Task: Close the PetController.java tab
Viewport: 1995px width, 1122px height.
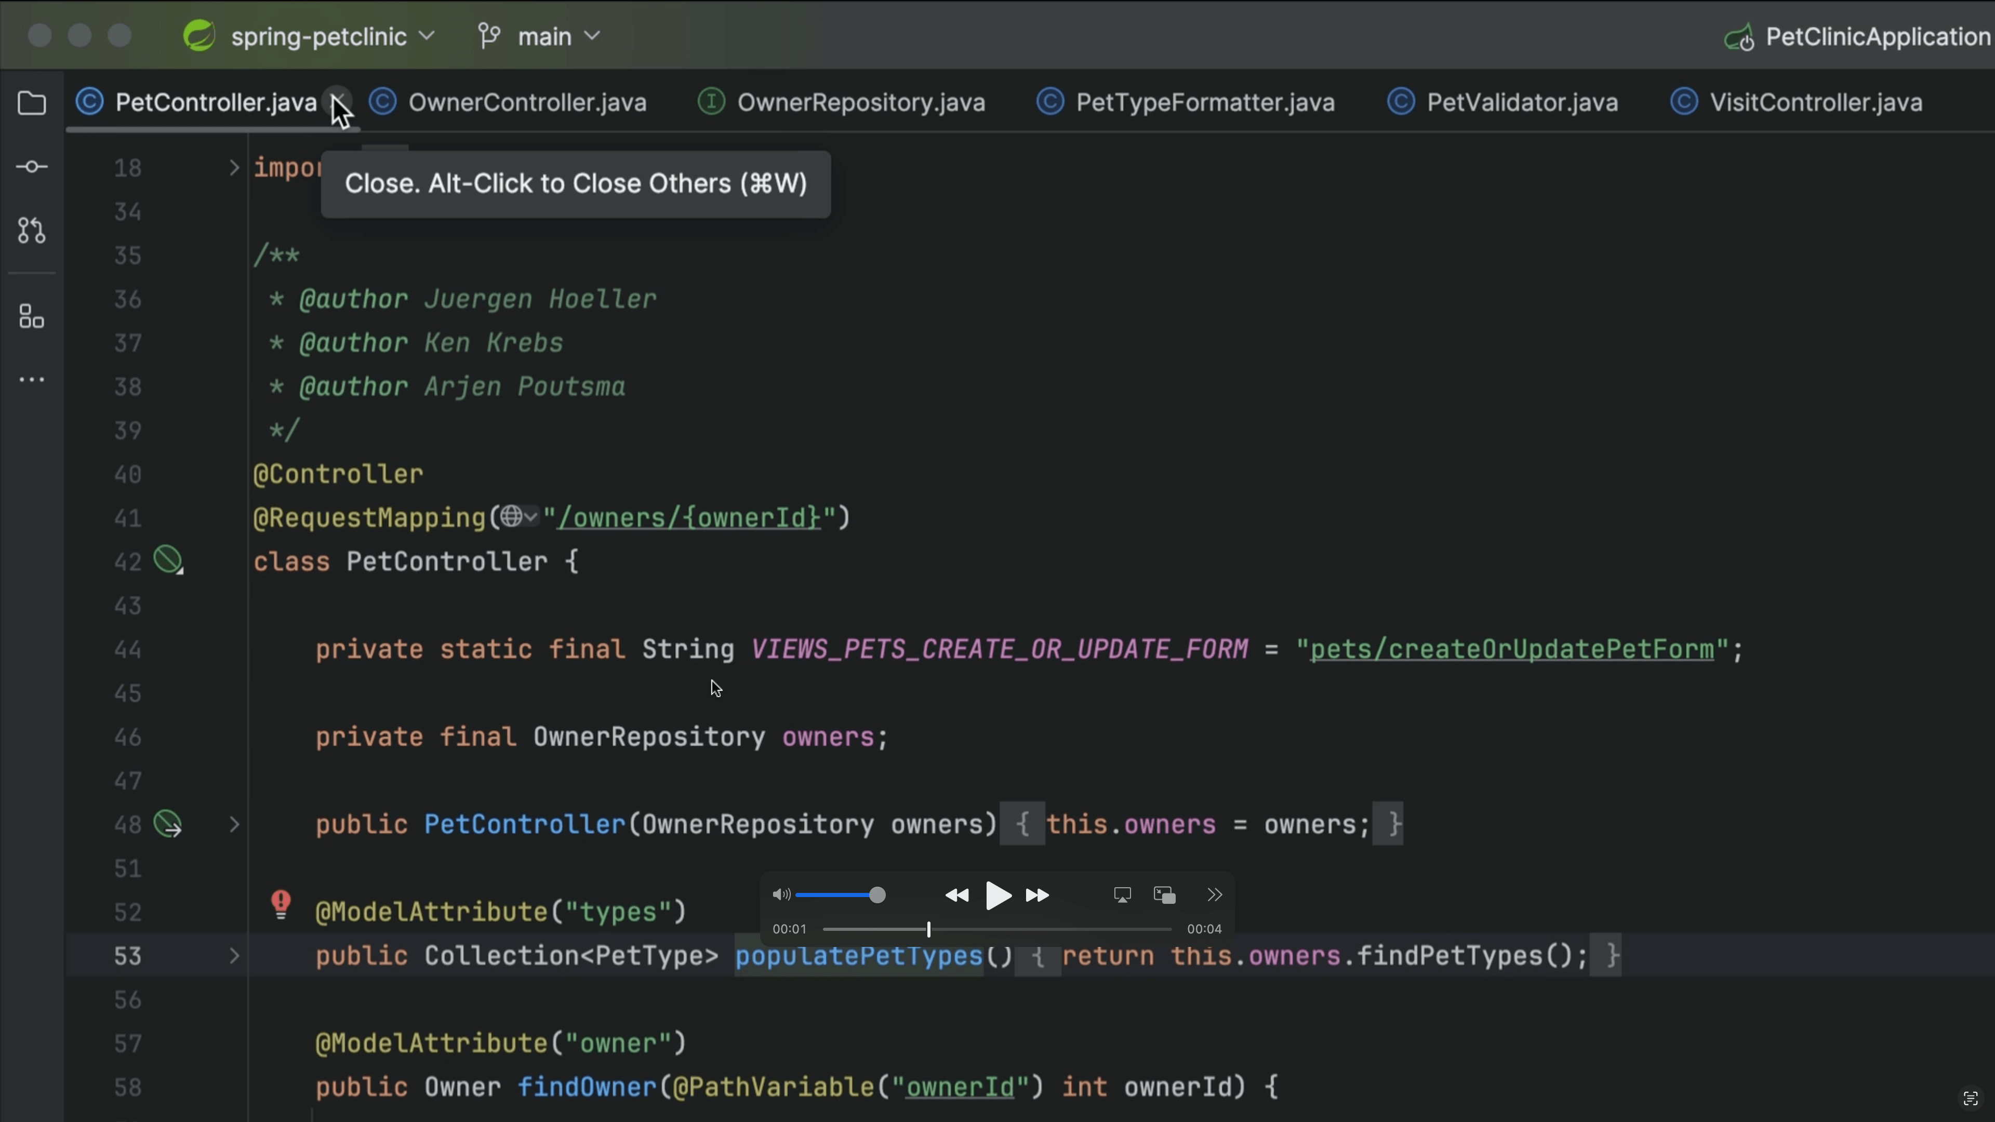Action: coord(338,101)
